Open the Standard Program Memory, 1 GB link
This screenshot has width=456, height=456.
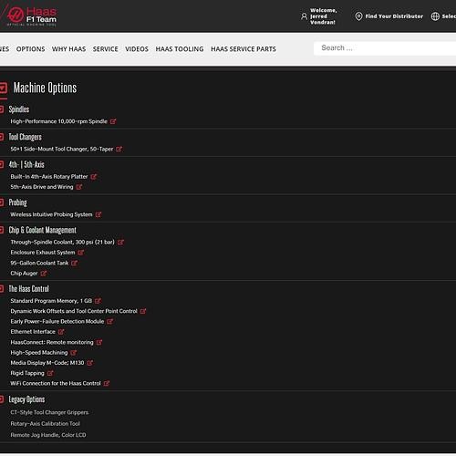pyautogui.click(x=51, y=301)
